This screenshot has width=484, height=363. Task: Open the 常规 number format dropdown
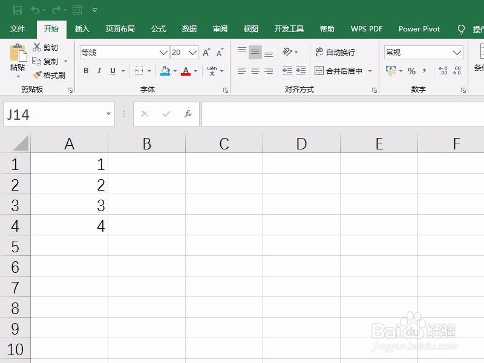pyautogui.click(x=423, y=53)
